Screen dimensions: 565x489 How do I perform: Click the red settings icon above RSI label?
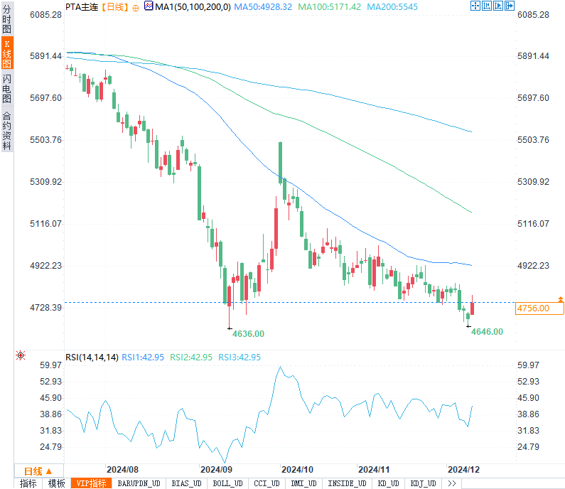coord(21,355)
